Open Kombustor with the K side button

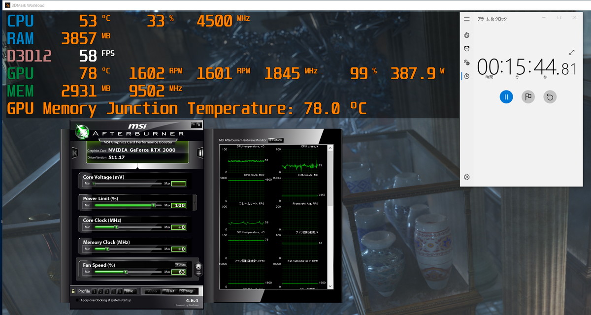pos(75,153)
